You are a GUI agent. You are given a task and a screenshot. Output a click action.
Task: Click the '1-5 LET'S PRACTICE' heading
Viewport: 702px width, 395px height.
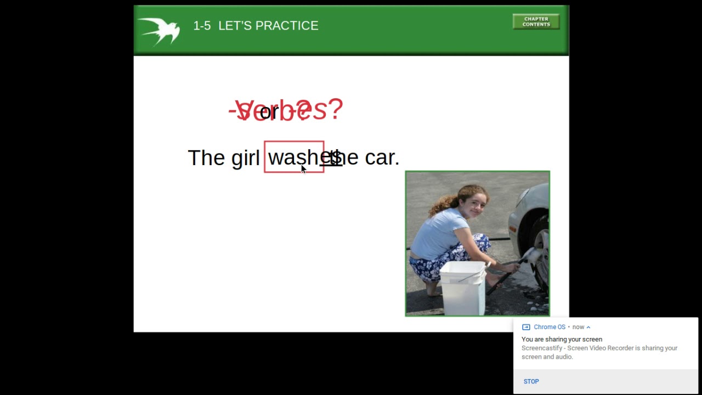(256, 26)
